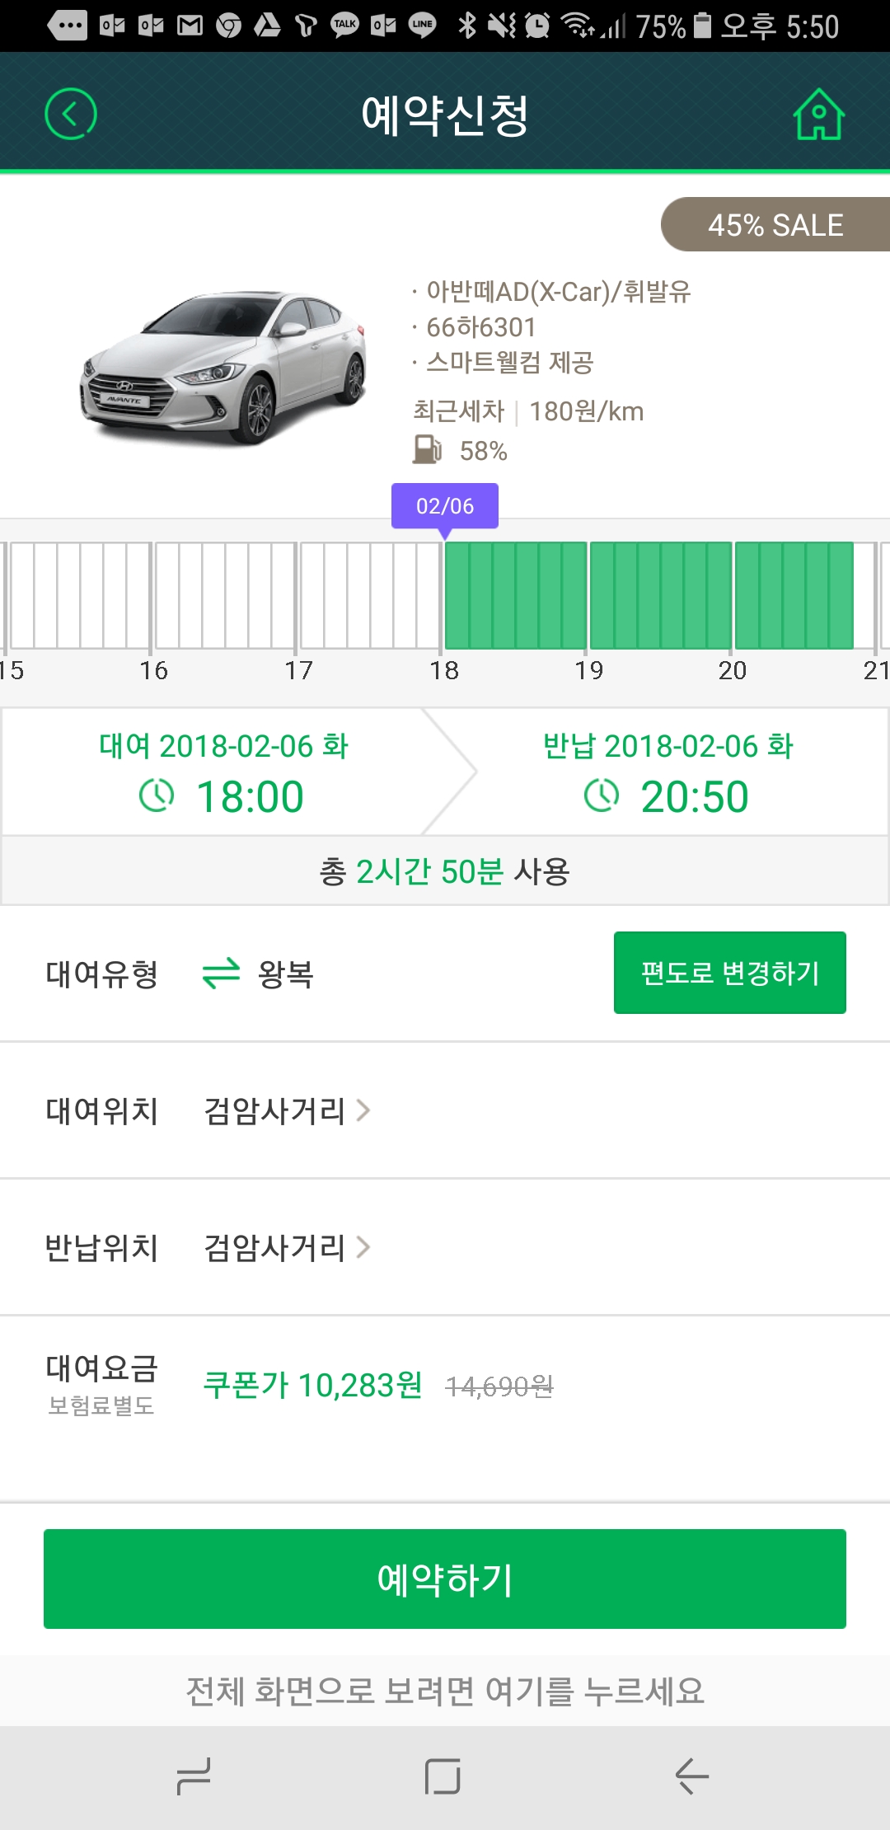Open Android recent apps button

click(194, 1776)
